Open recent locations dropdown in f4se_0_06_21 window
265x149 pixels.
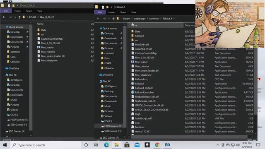15,17
